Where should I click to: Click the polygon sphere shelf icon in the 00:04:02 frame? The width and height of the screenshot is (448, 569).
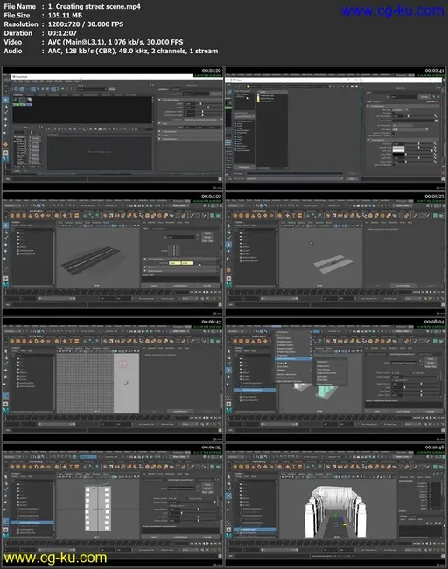12,216
